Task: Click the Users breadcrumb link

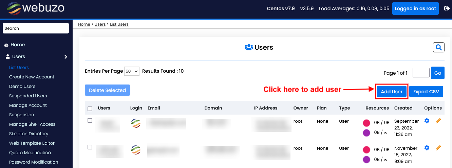Action: 100,24
